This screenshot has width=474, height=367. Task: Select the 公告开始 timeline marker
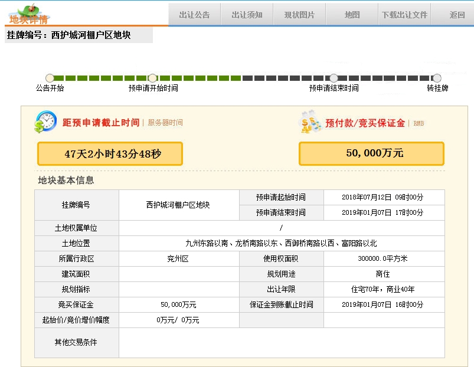pyautogui.click(x=50, y=78)
